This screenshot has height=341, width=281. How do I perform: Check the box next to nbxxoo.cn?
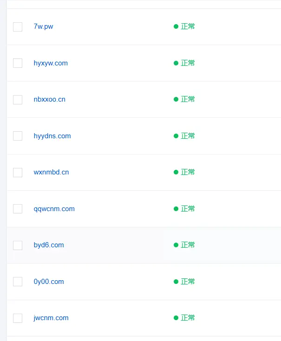pyautogui.click(x=18, y=100)
